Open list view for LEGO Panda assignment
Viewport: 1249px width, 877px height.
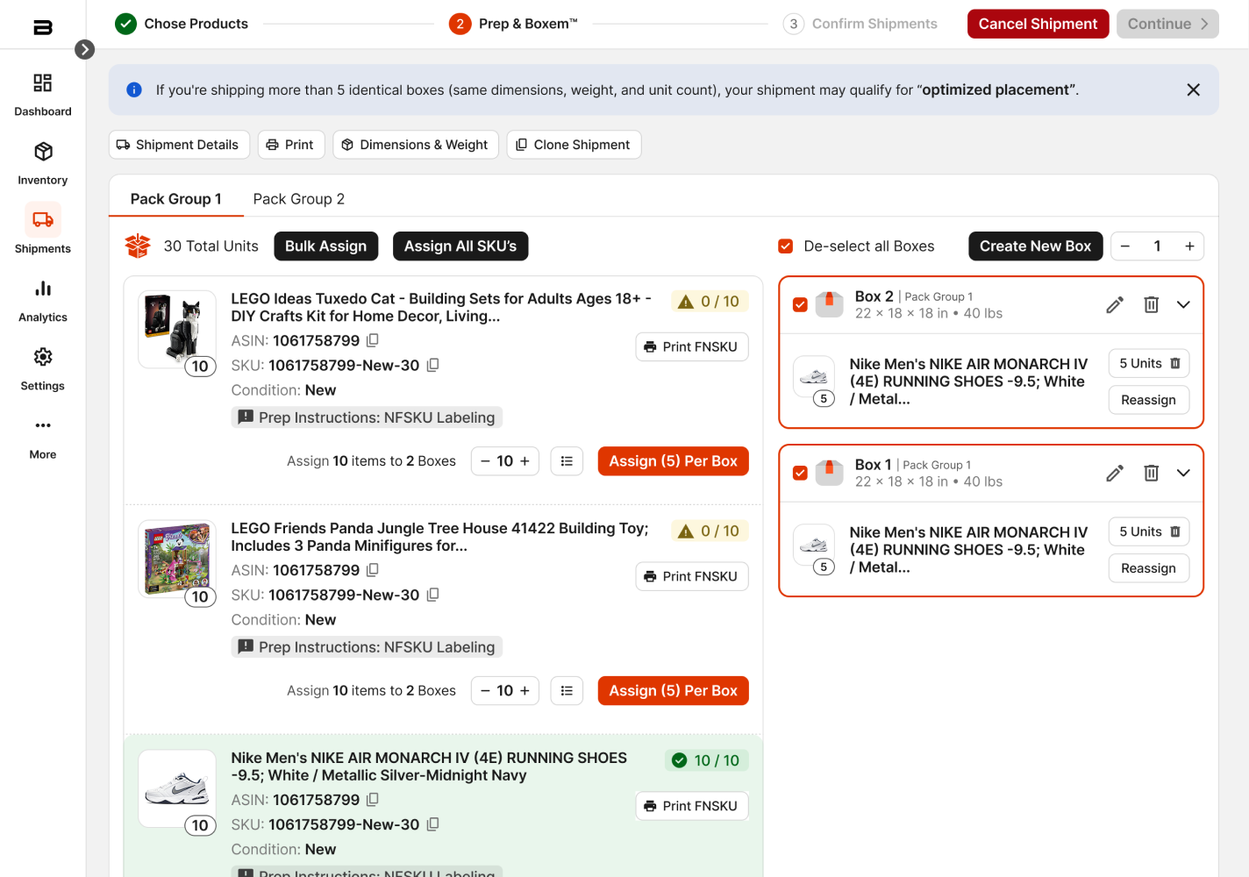click(x=567, y=691)
